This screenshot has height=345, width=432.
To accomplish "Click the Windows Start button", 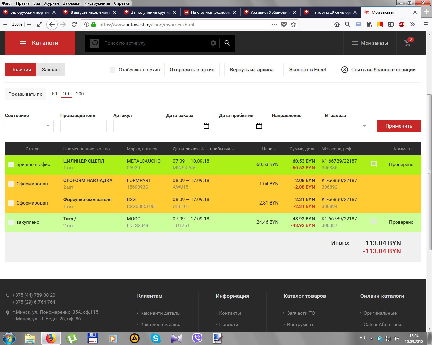I will click(x=9, y=338).
